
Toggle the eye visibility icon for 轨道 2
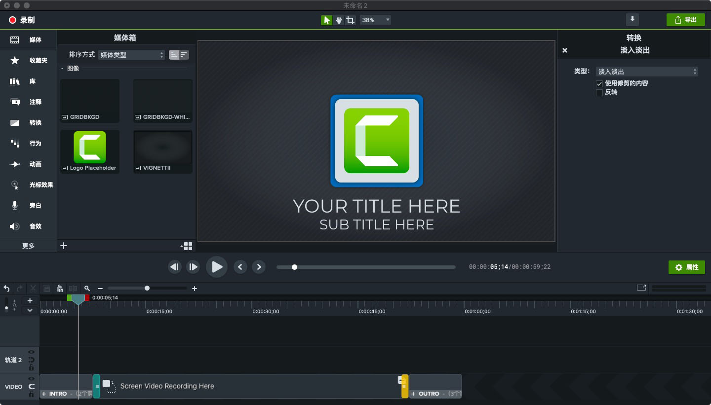coord(31,352)
